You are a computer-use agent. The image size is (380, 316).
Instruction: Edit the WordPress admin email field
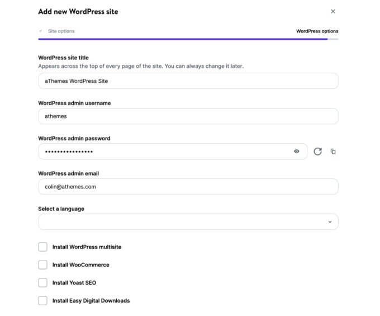[188, 187]
